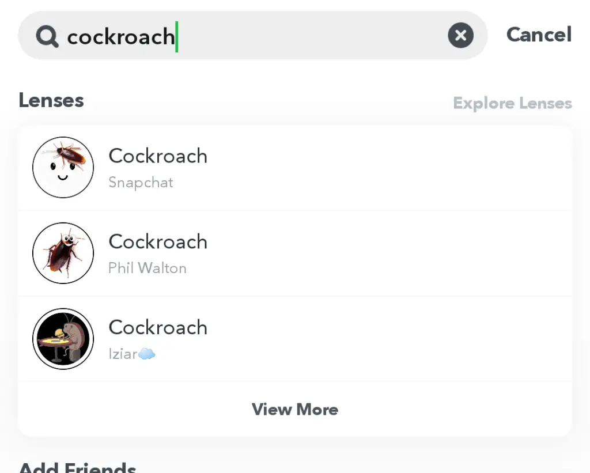Click the Iziar creator name
This screenshot has height=473, width=590.
(x=123, y=354)
